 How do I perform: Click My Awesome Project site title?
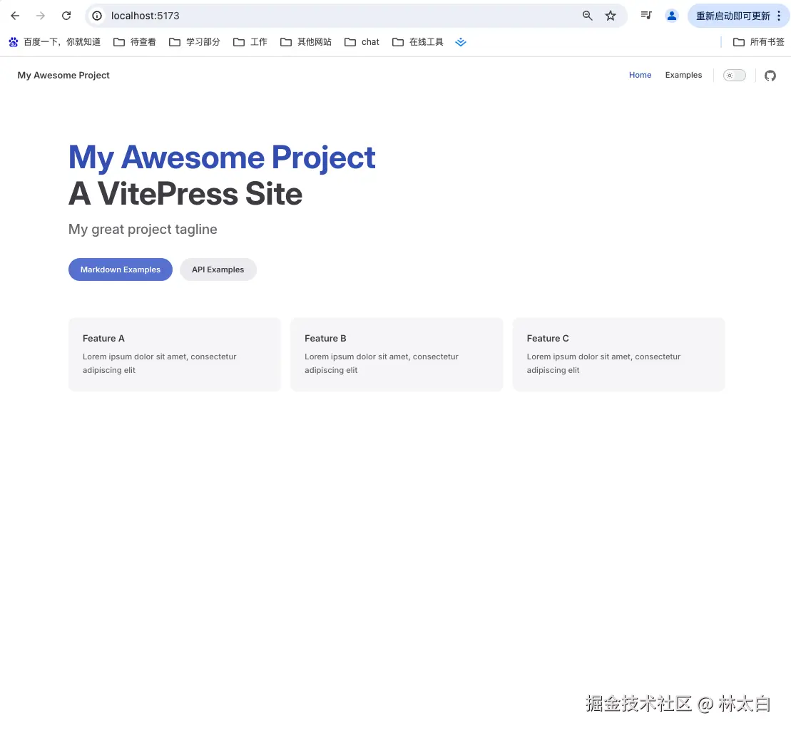63,75
